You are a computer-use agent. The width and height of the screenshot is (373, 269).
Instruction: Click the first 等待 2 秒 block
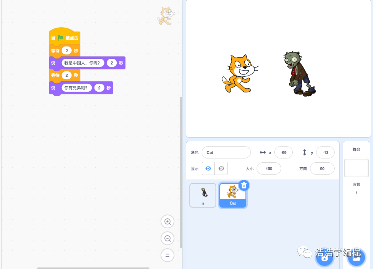pyautogui.click(x=65, y=51)
